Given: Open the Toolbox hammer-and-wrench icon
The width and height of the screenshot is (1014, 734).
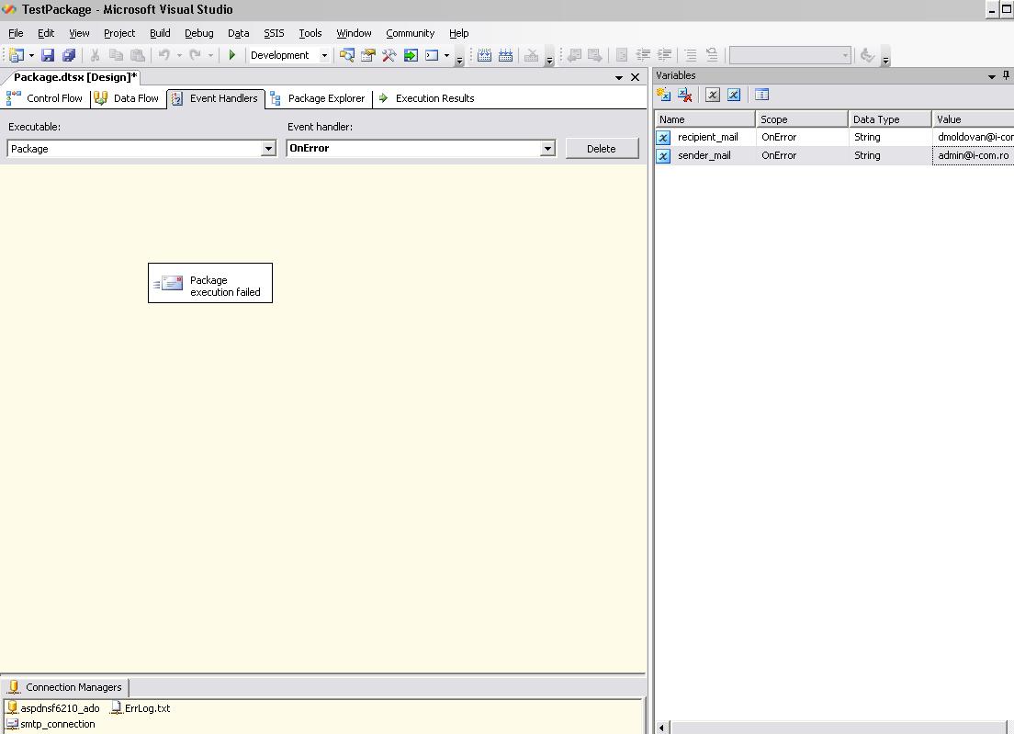Looking at the screenshot, I should [389, 55].
